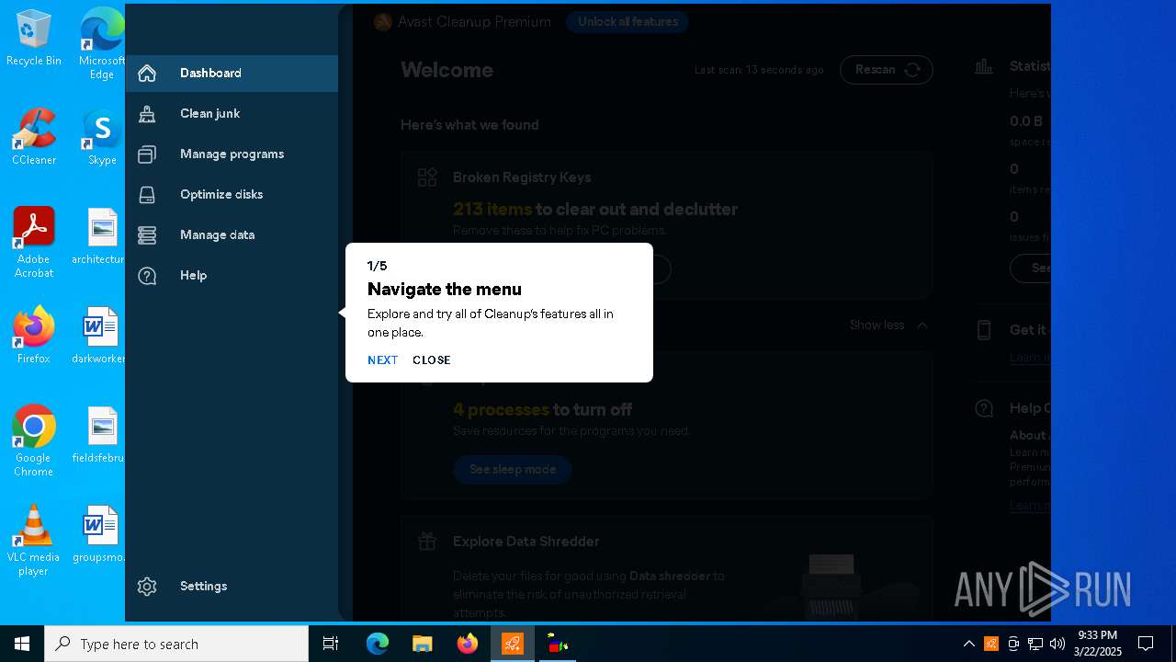1176x662 pixels.
Task: Select the Clean junk broom icon
Action: [x=147, y=114]
